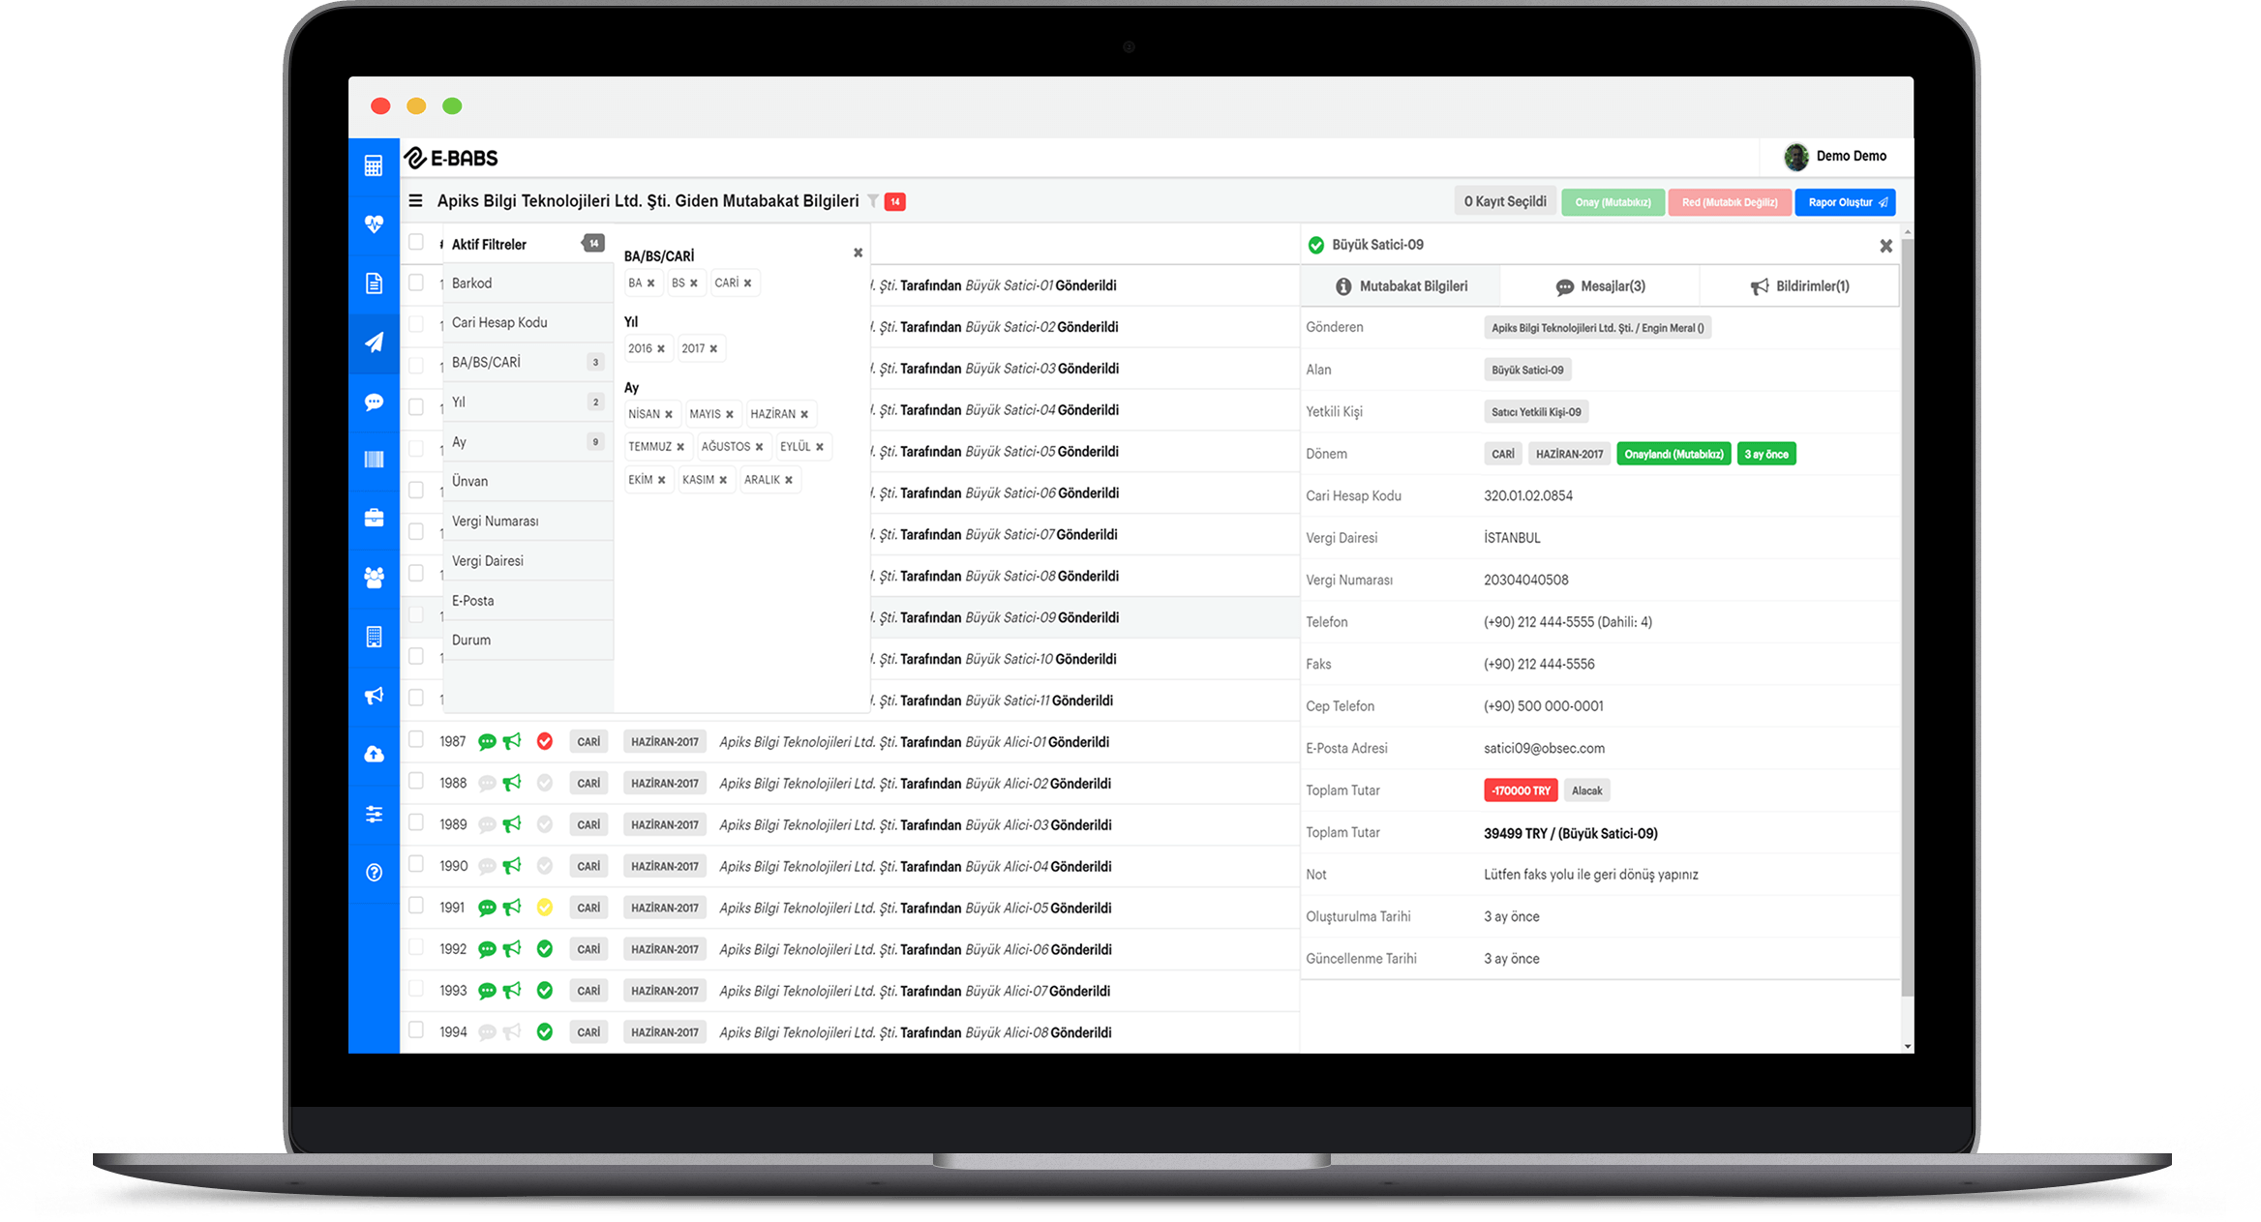Image resolution: width=2261 pixels, height=1222 pixels.
Task: Remove the CARİ filter tag
Action: 747,283
